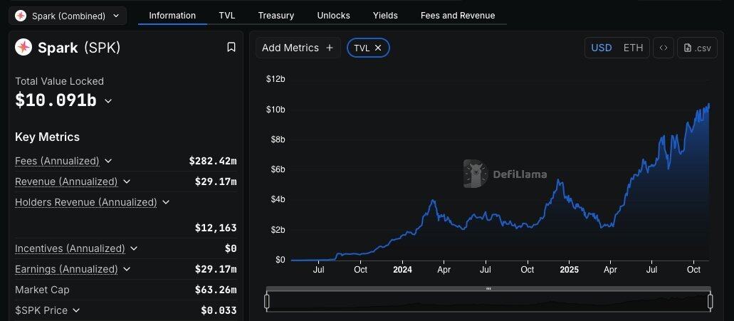Click the embed chart code icon
Viewport: 734px width, 321px height.
[663, 48]
